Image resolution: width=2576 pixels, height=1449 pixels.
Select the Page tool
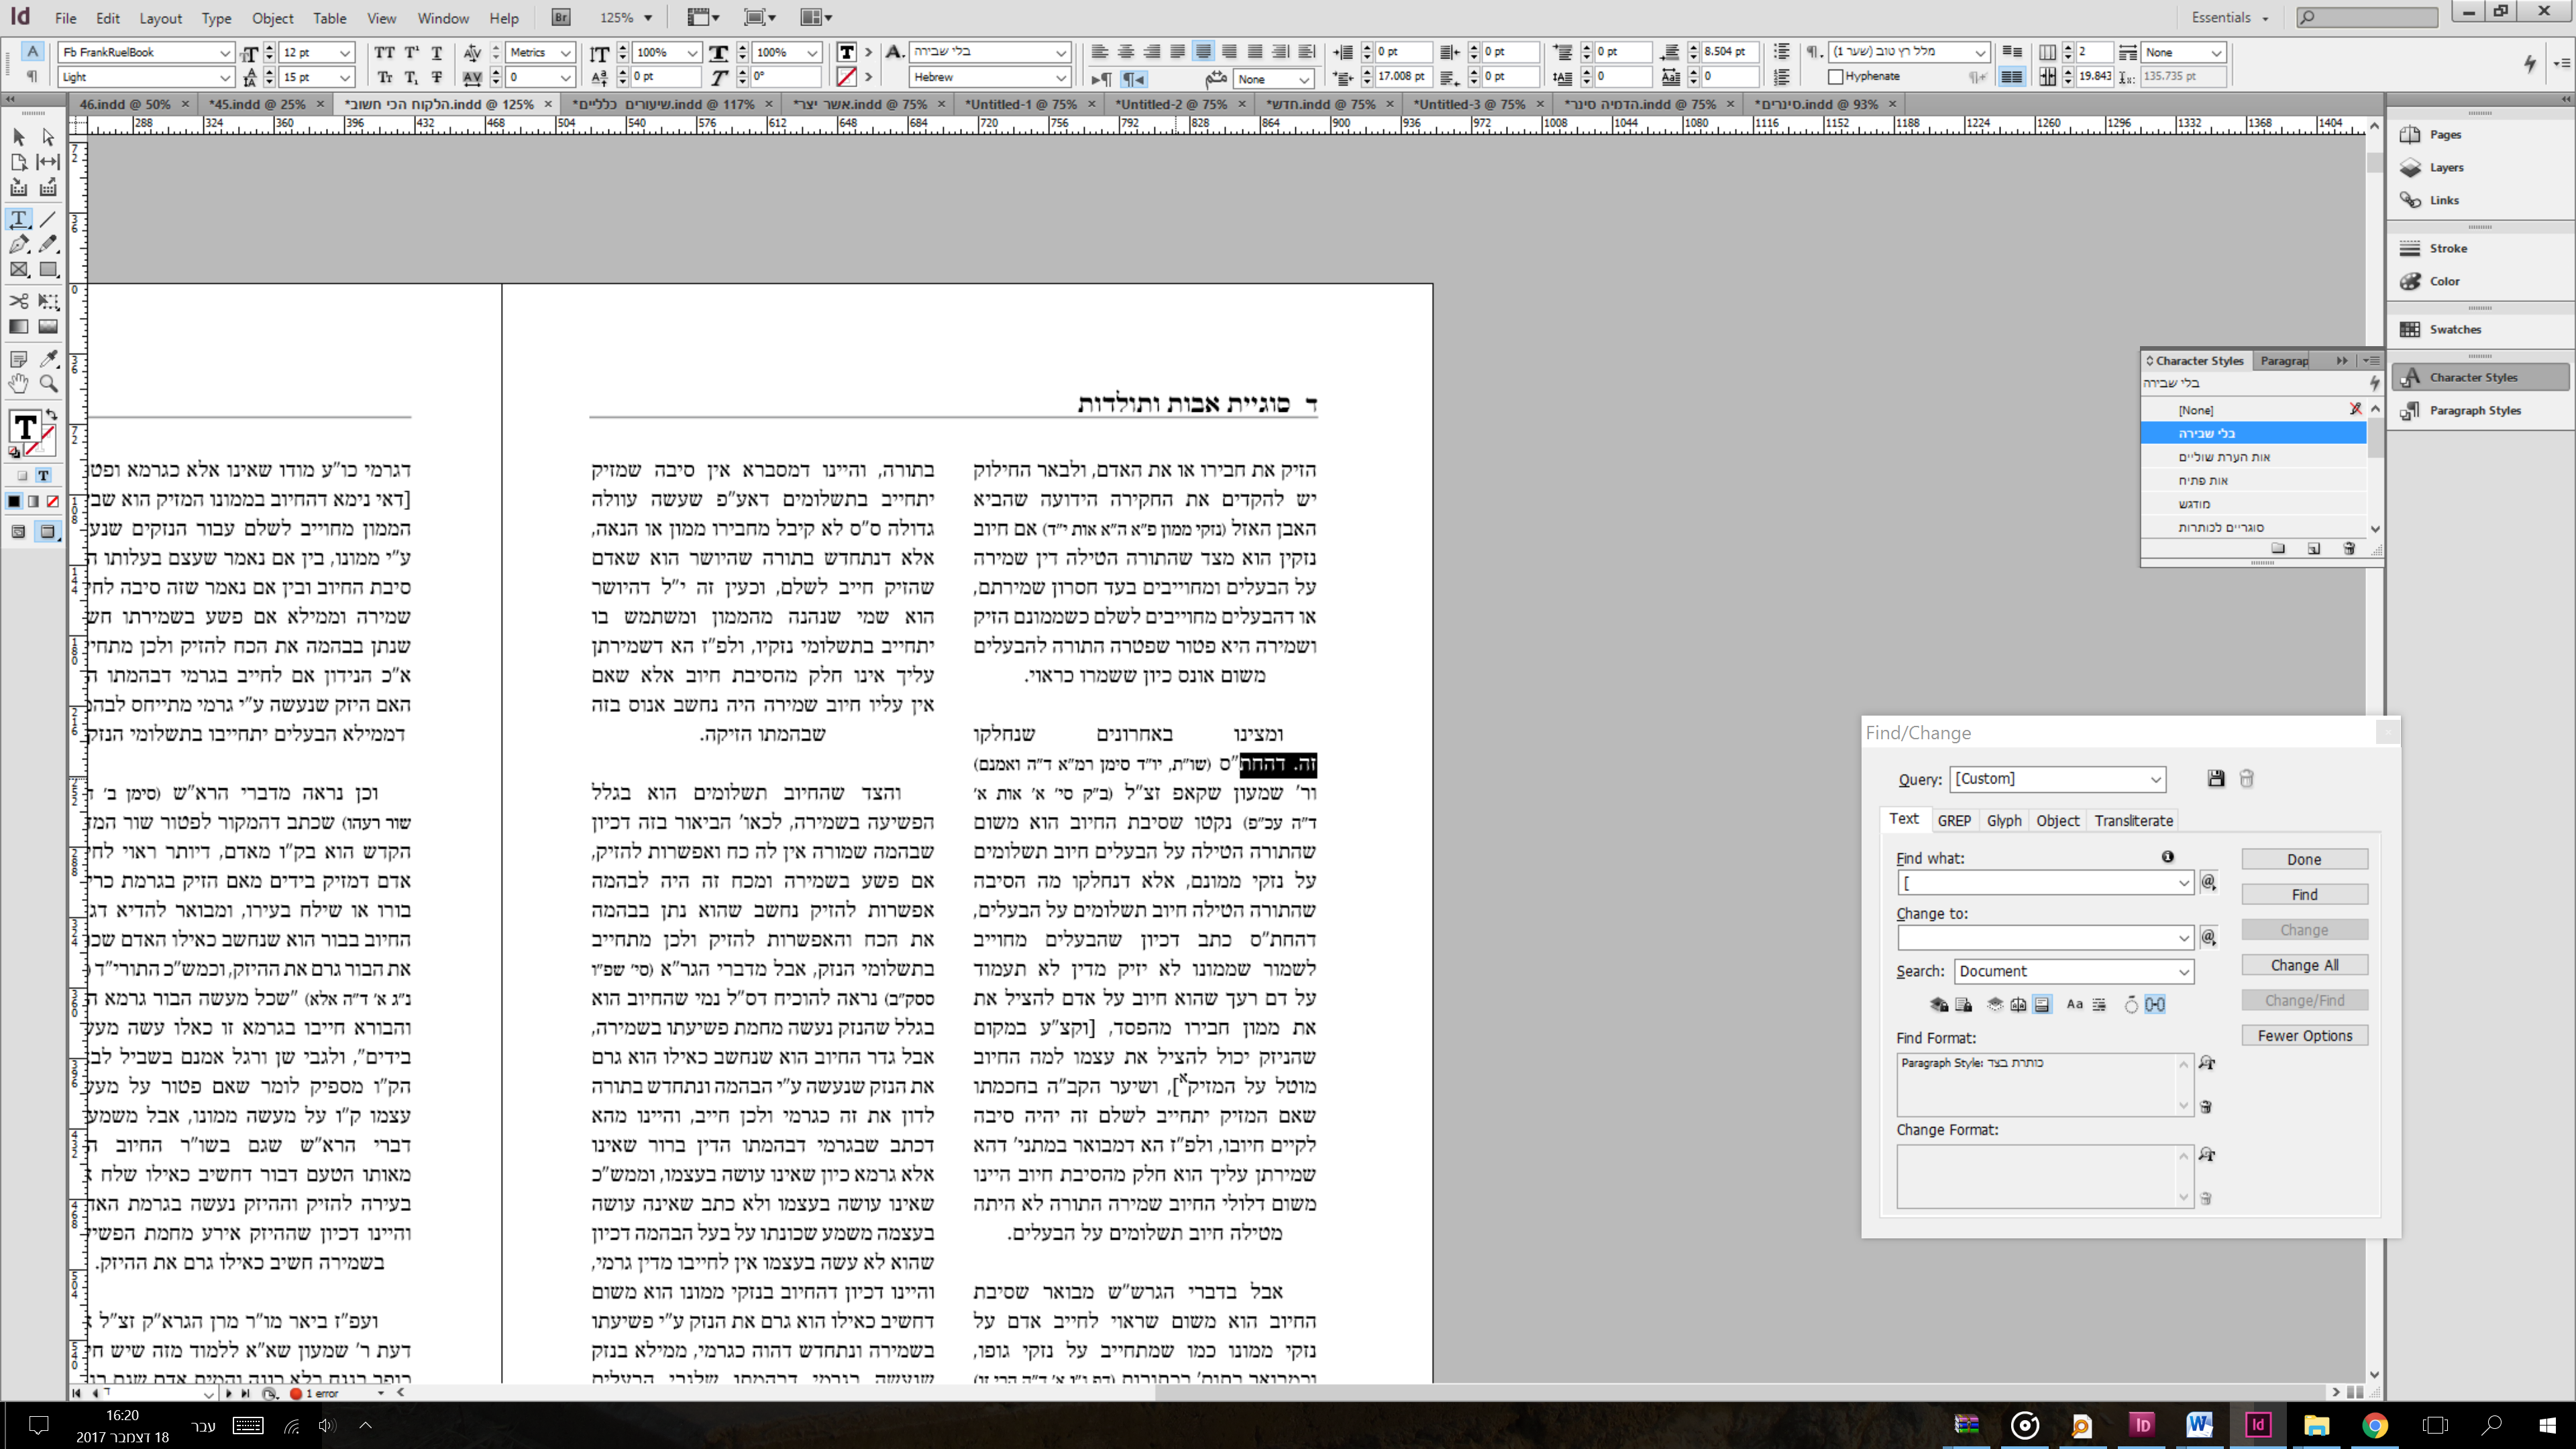tap(19, 162)
